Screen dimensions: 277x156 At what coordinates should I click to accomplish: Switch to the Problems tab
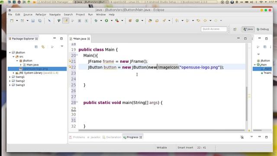(77, 137)
